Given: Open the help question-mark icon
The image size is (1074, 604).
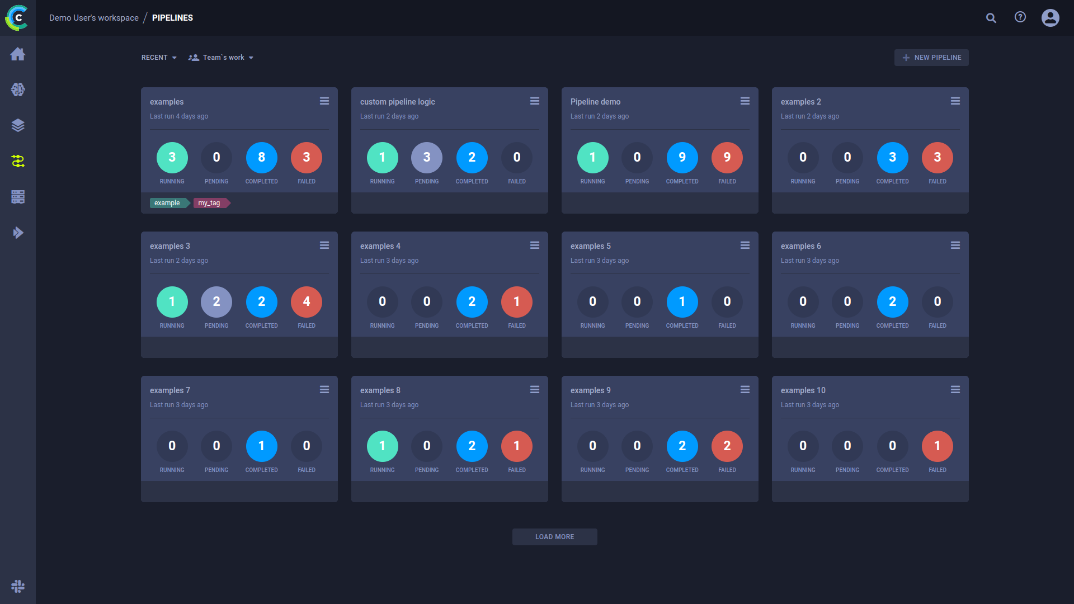Looking at the screenshot, I should click(1020, 17).
